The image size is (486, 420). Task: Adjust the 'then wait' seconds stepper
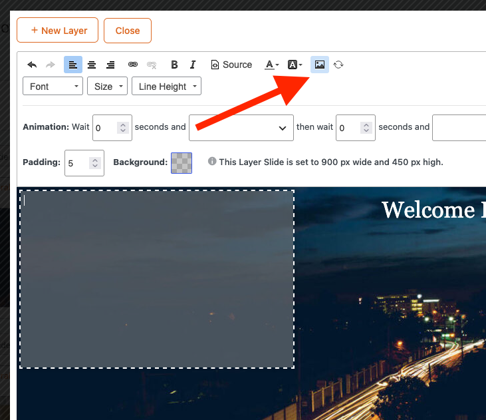coord(366,128)
